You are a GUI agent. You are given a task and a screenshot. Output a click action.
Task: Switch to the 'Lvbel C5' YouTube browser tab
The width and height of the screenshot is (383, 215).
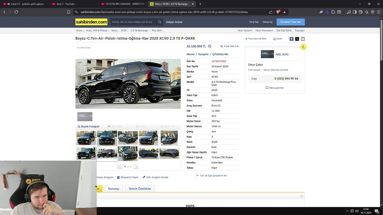coord(25,4)
